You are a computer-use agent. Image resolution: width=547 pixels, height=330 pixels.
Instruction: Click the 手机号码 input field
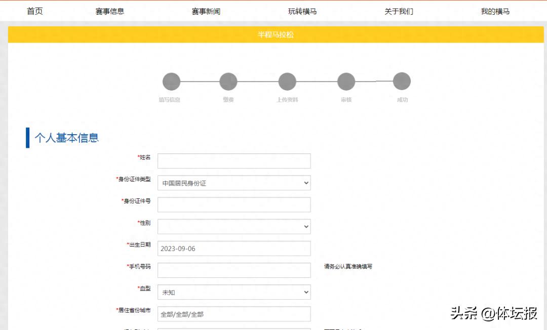click(x=234, y=270)
